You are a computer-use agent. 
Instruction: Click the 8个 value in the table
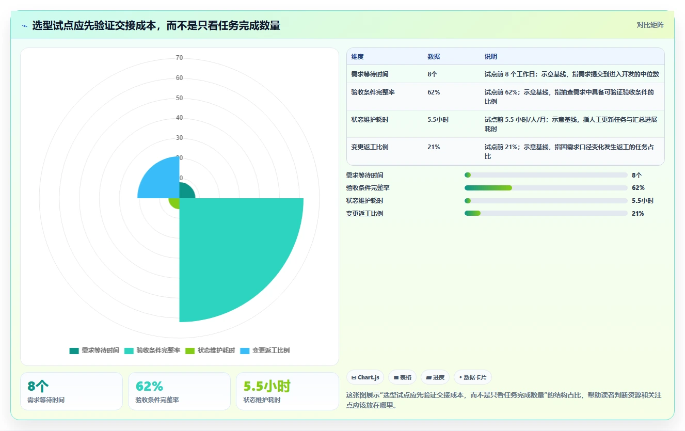pyautogui.click(x=432, y=74)
